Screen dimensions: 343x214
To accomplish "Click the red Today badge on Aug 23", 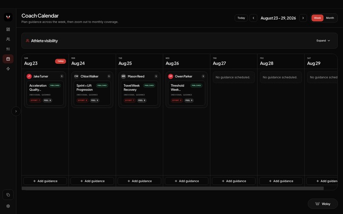I will point(60,61).
